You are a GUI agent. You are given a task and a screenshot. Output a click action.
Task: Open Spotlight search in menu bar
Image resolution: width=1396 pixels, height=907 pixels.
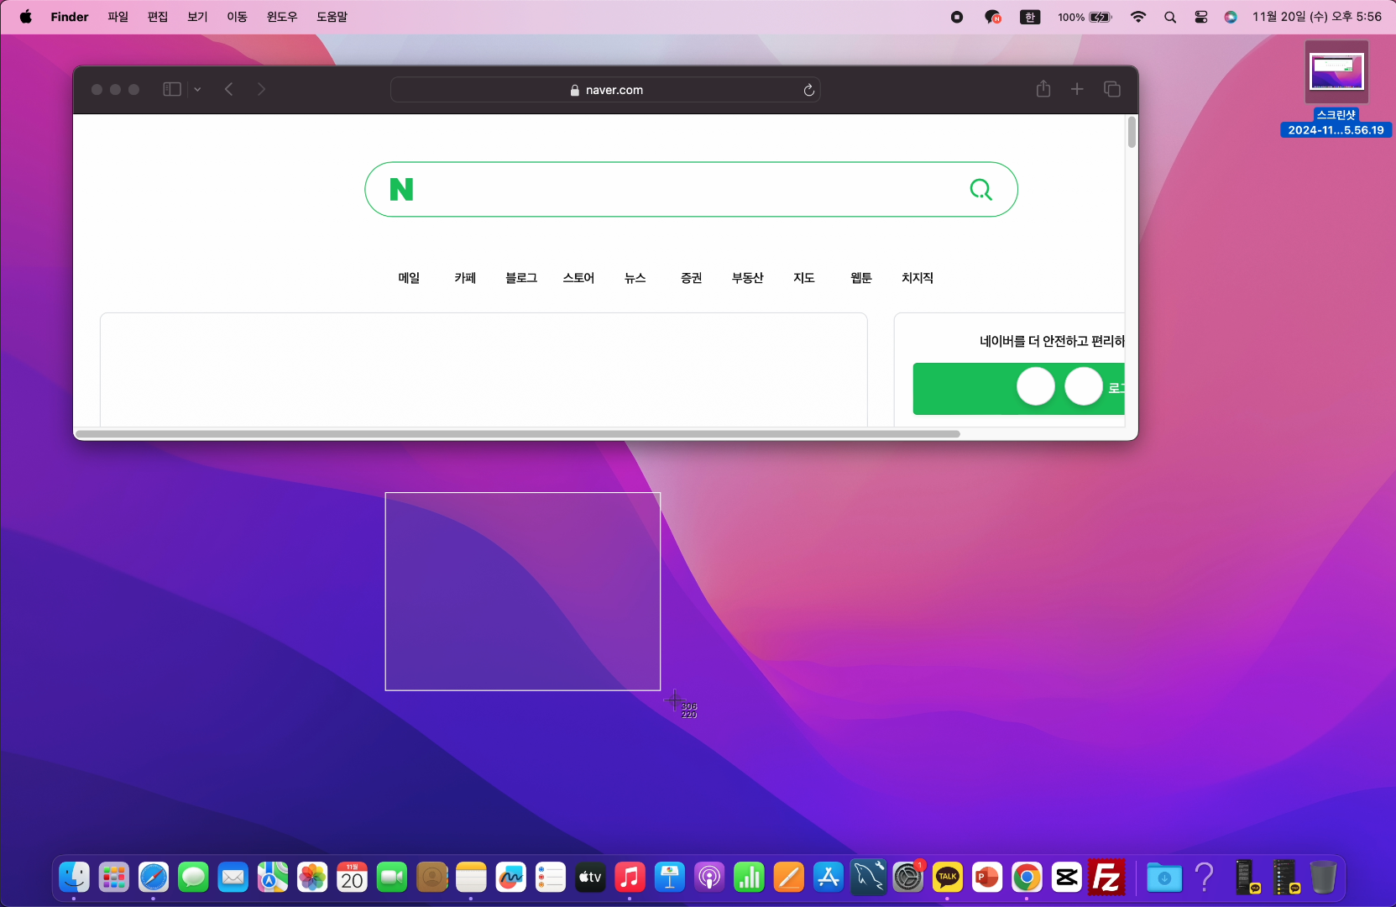1170,17
